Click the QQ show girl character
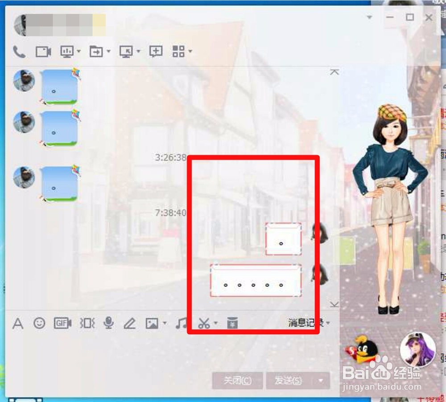Screen dimensions: 446x402 click(x=391, y=209)
